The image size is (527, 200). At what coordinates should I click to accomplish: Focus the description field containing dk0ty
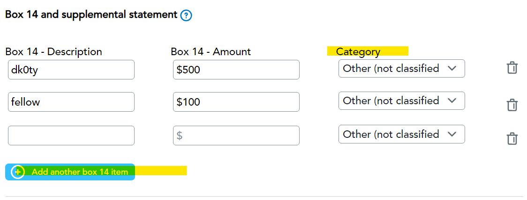point(71,70)
